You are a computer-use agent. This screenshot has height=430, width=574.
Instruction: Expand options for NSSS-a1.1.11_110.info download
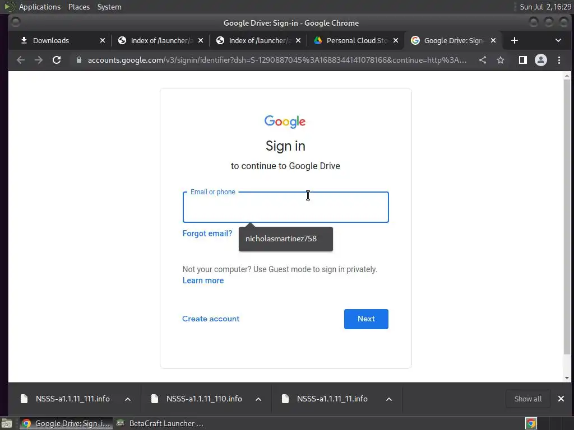pos(258,399)
